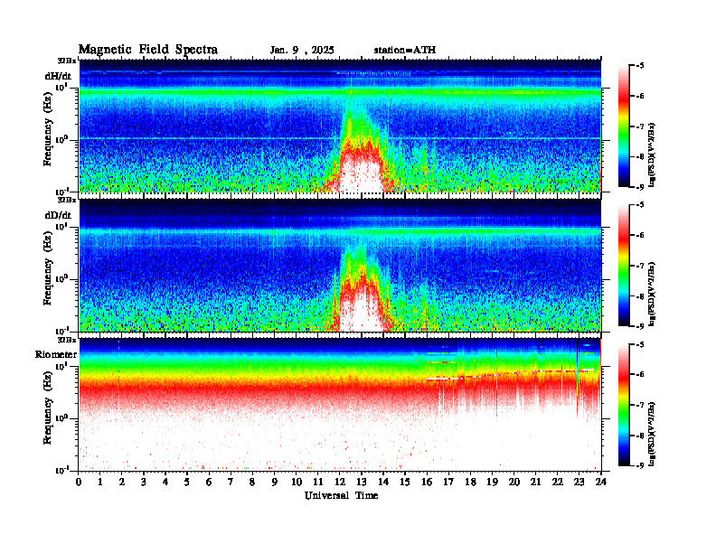Click inside the dH/dt spectrogram plot
This screenshot has height=553, width=716.
coord(340,126)
